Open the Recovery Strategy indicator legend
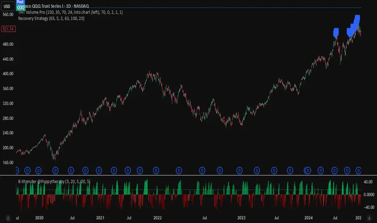Viewport: 377px width, 223px height. [x=51, y=18]
